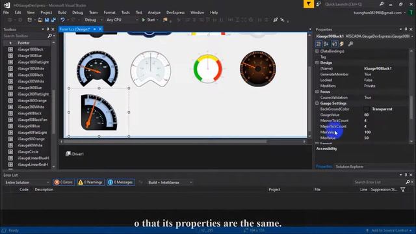Close the Toolbox panel
The image size is (416, 234).
coord(53,29)
